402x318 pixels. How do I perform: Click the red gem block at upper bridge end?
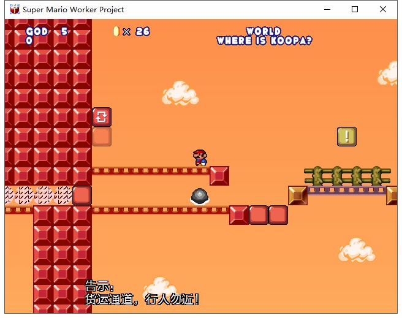coord(219,176)
